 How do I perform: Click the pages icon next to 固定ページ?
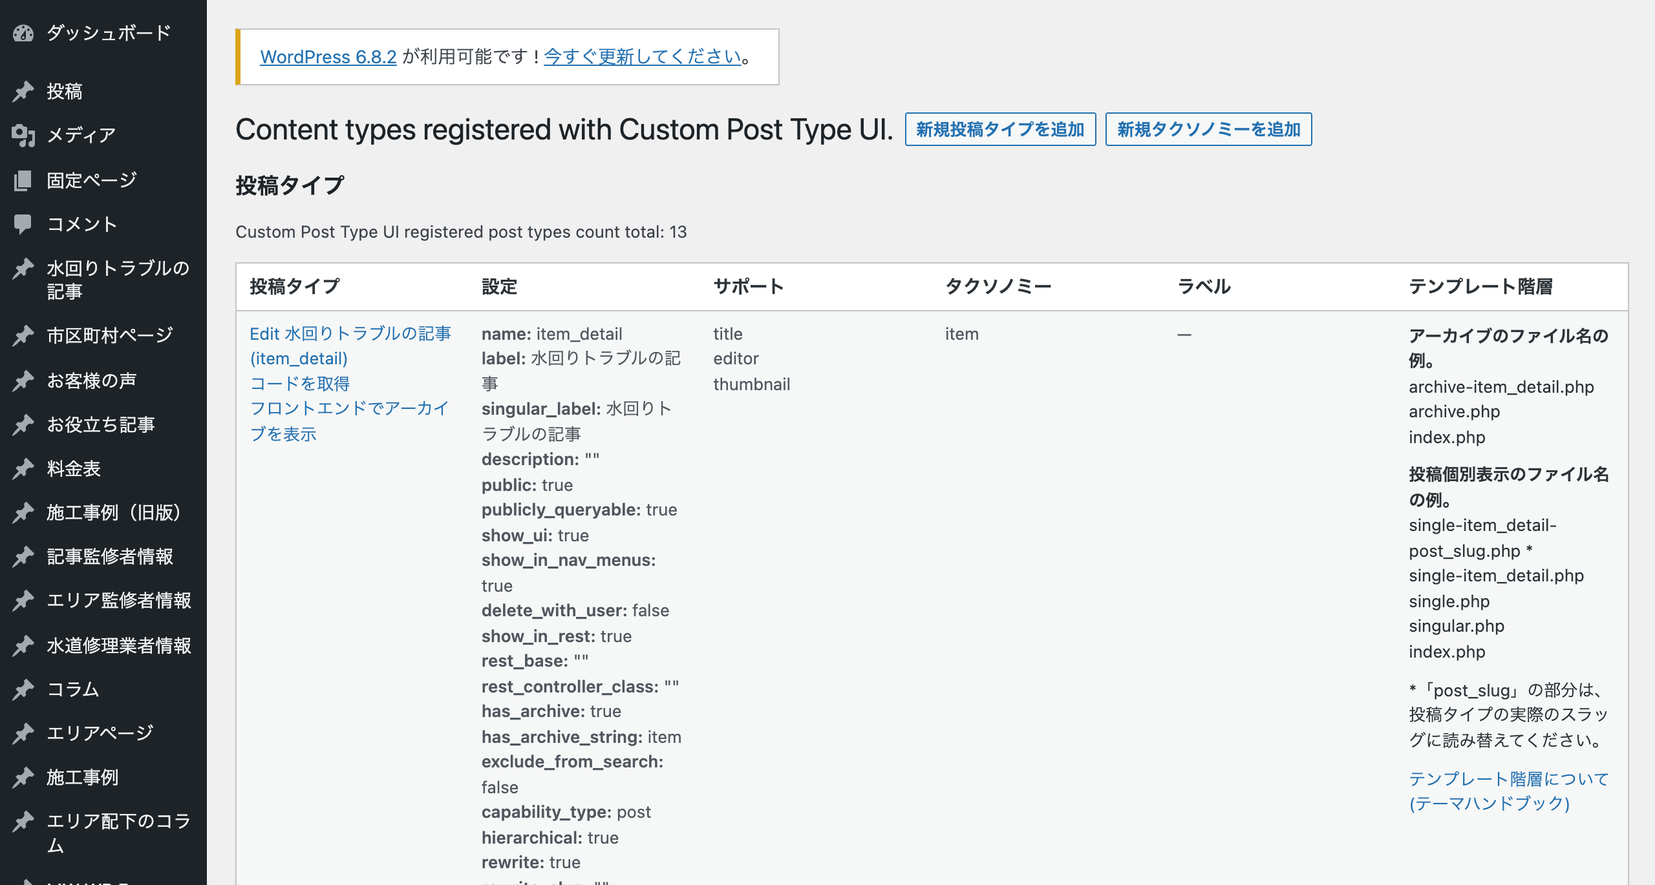pos(23,180)
